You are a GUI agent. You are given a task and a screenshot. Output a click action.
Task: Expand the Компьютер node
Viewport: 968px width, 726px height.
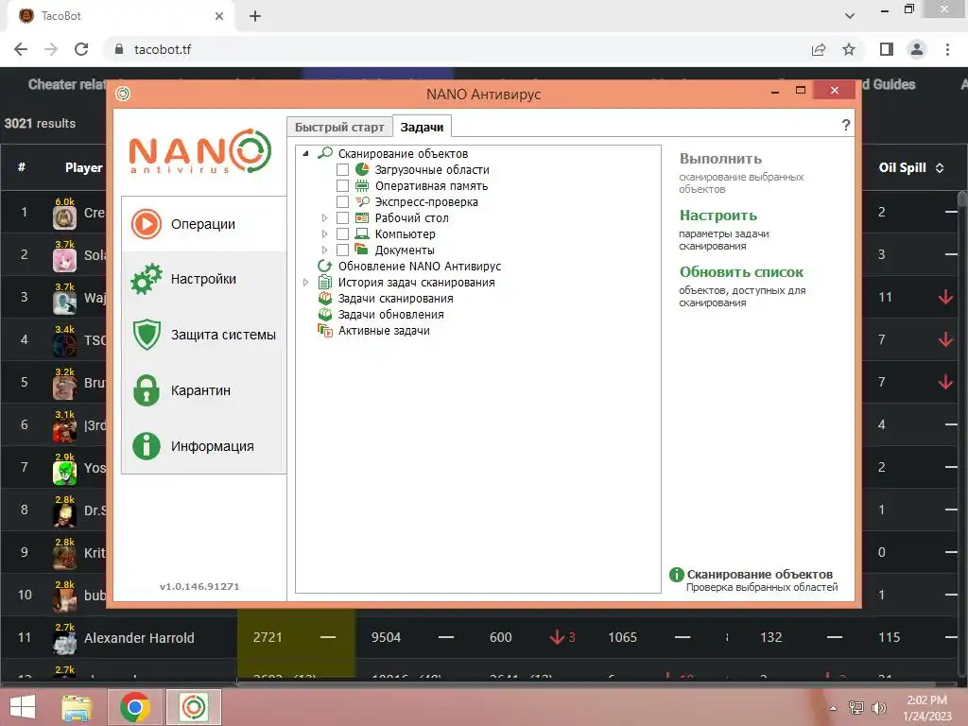tap(325, 233)
